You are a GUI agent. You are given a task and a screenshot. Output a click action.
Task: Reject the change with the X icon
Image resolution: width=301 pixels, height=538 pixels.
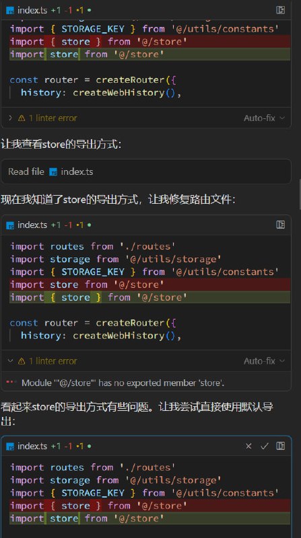pos(248,446)
